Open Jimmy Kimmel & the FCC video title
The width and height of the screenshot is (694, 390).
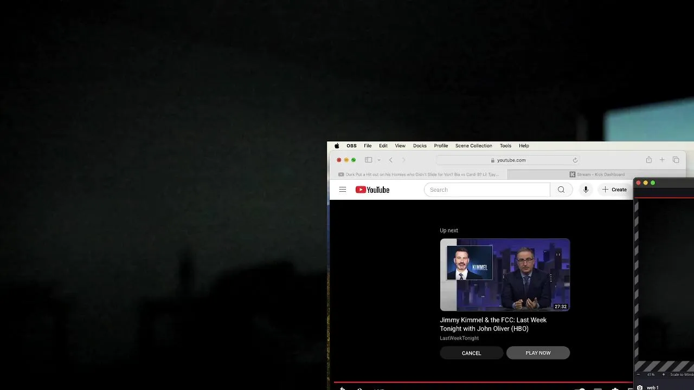point(493,324)
